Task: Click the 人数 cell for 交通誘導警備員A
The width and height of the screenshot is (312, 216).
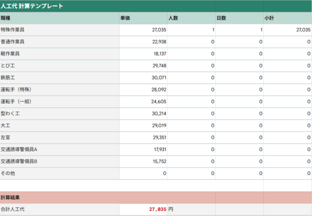Action: tap(191, 149)
